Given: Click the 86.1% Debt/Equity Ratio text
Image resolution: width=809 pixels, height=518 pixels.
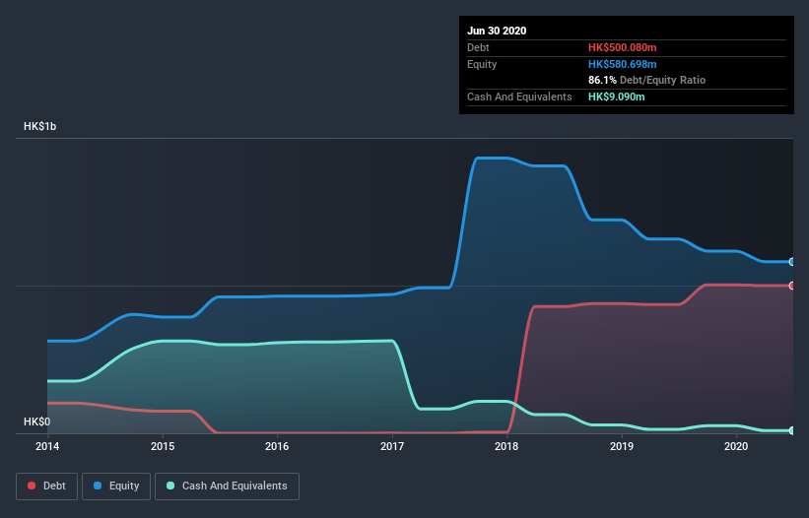Looking at the screenshot, I should (x=647, y=80).
